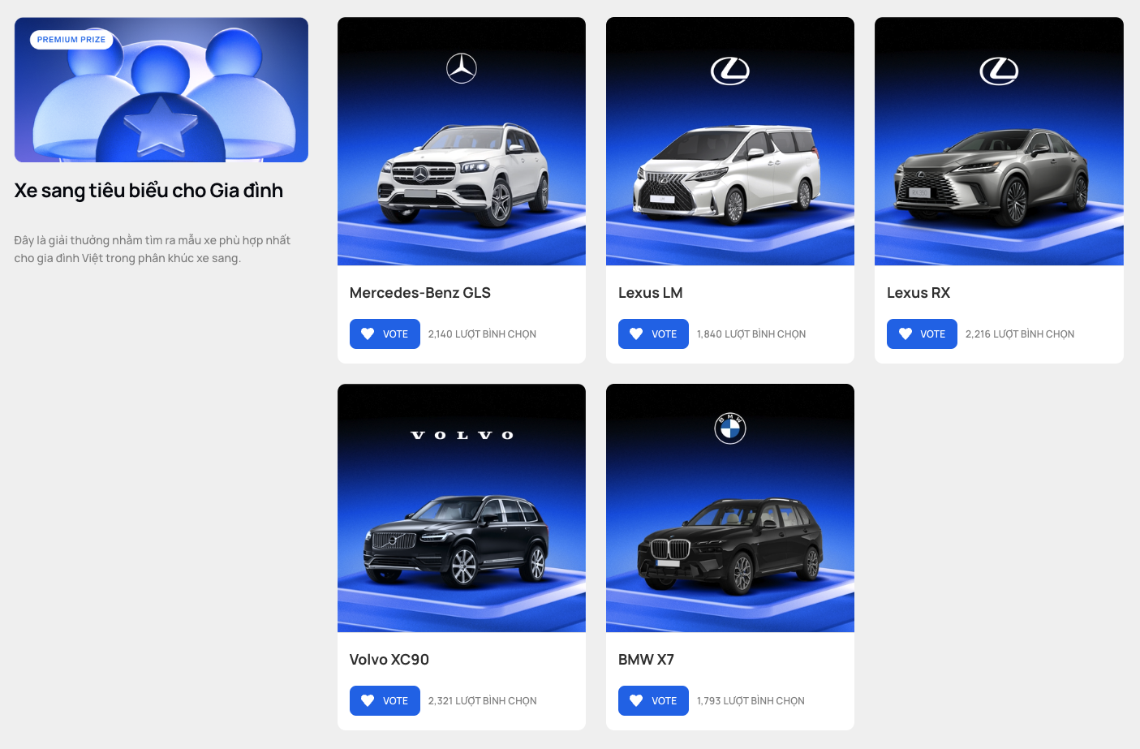Image resolution: width=1140 pixels, height=749 pixels.
Task: Click the Premium Prize badge
Action: [x=71, y=40]
